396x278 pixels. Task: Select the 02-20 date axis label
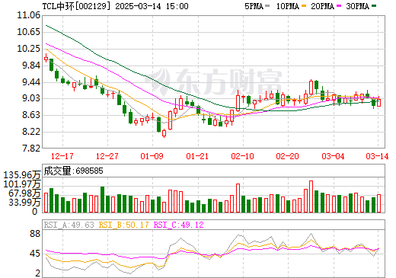coord(287,156)
